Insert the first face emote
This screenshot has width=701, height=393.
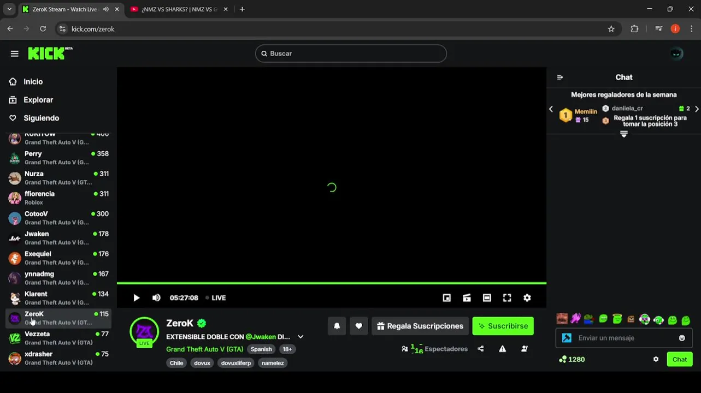click(562, 319)
